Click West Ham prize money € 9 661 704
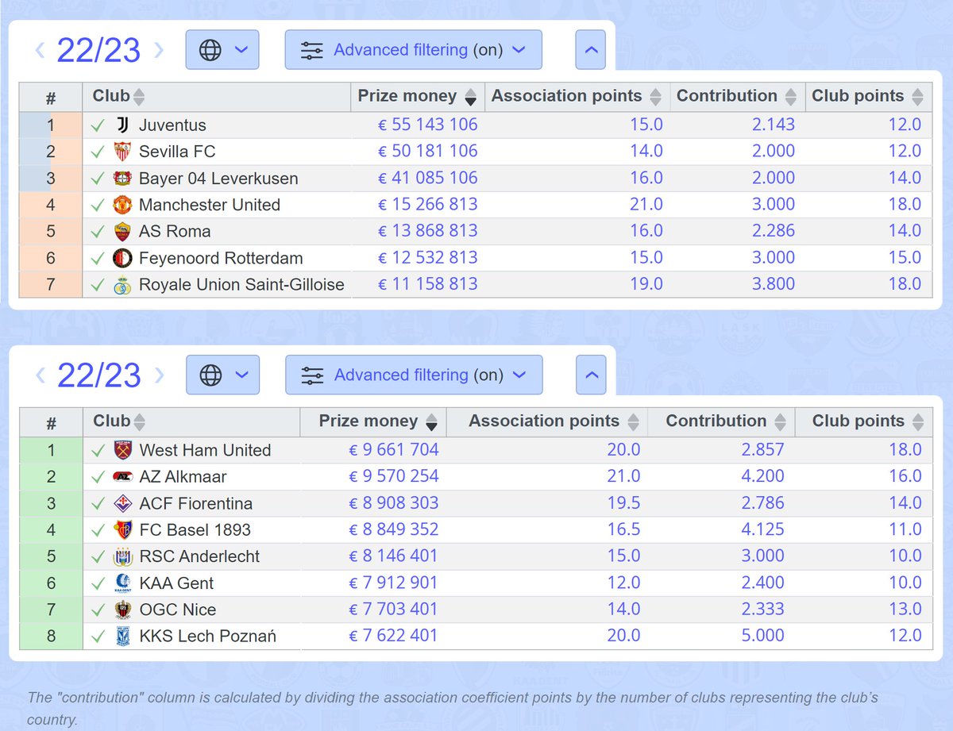953x731 pixels. [x=394, y=450]
